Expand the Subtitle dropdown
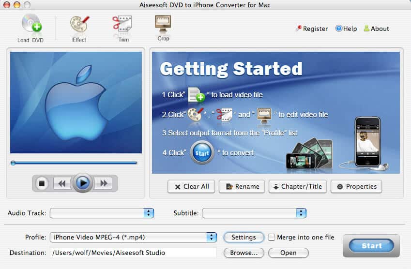The image size is (411, 269). pos(254,213)
